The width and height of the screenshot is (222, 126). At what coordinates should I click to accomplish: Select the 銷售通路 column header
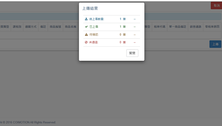click(x=196, y=27)
